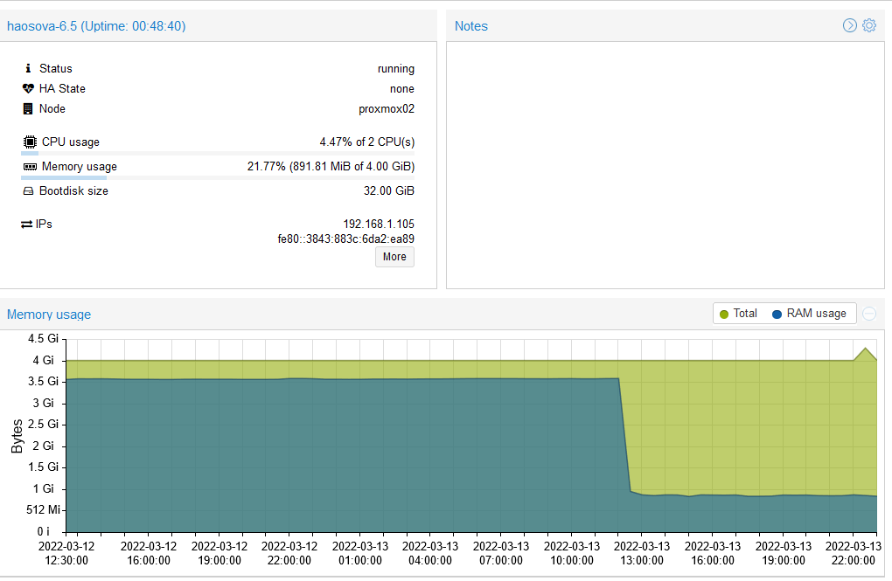Click the heart icon next to HA State
The height and width of the screenshot is (581, 892).
coord(29,88)
